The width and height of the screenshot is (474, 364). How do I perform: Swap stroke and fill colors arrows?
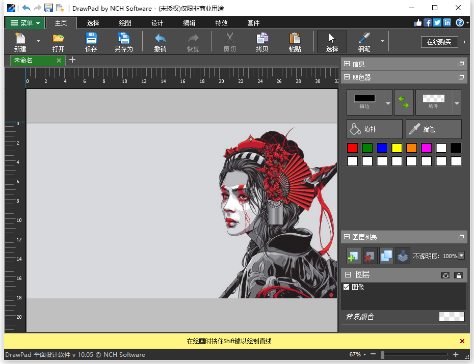tap(404, 102)
